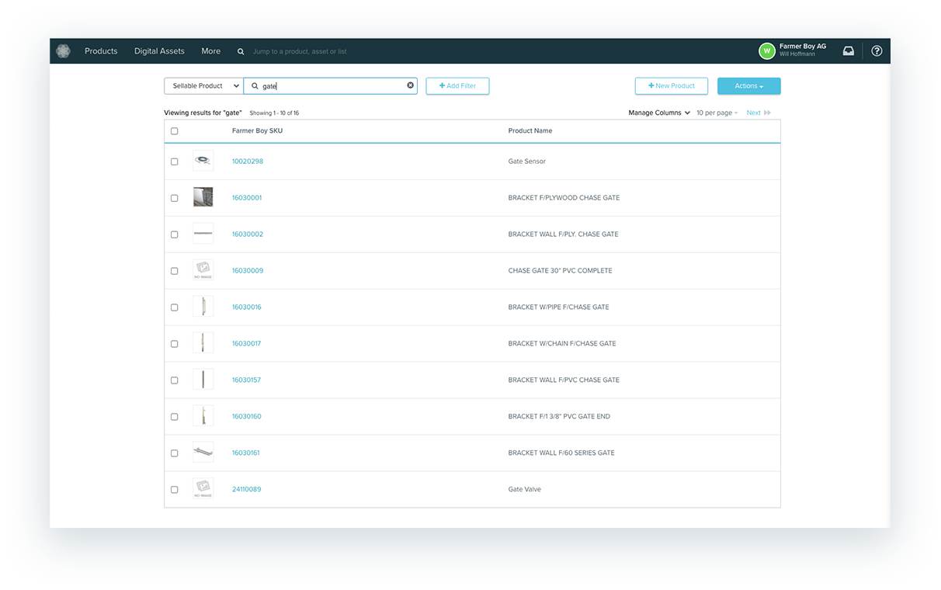Open help via the question mark icon
941x590 pixels.
(x=877, y=50)
